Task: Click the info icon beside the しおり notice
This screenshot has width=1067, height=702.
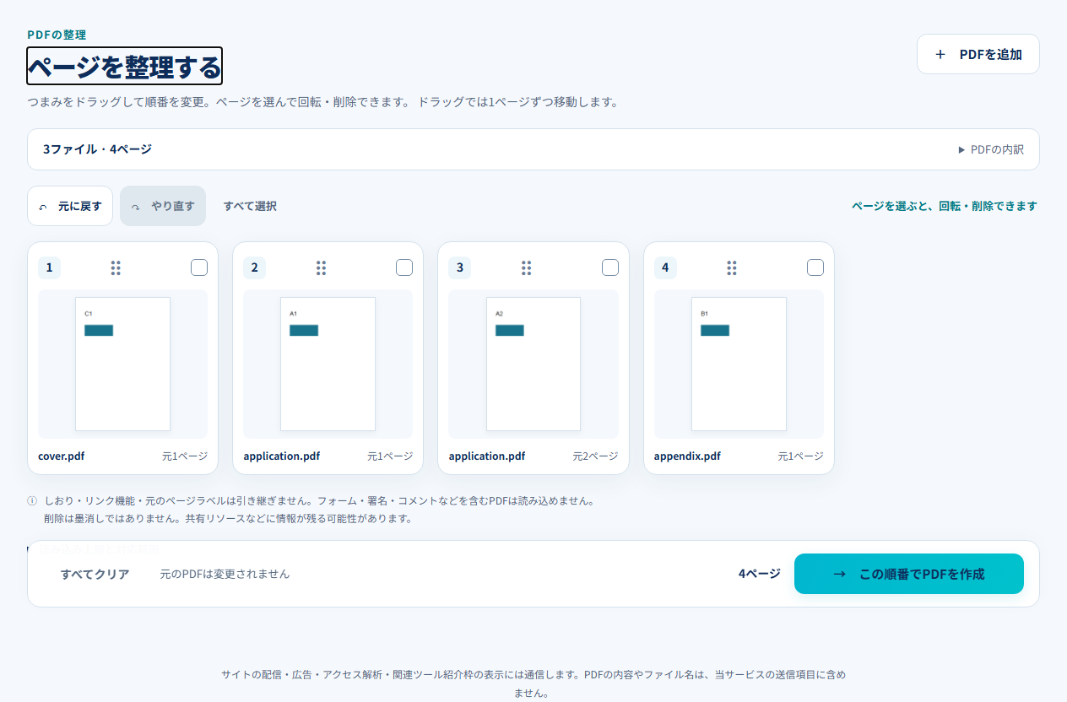Action: point(32,500)
